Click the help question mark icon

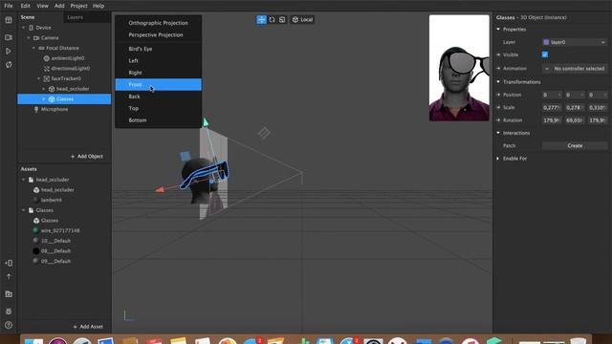point(9,325)
